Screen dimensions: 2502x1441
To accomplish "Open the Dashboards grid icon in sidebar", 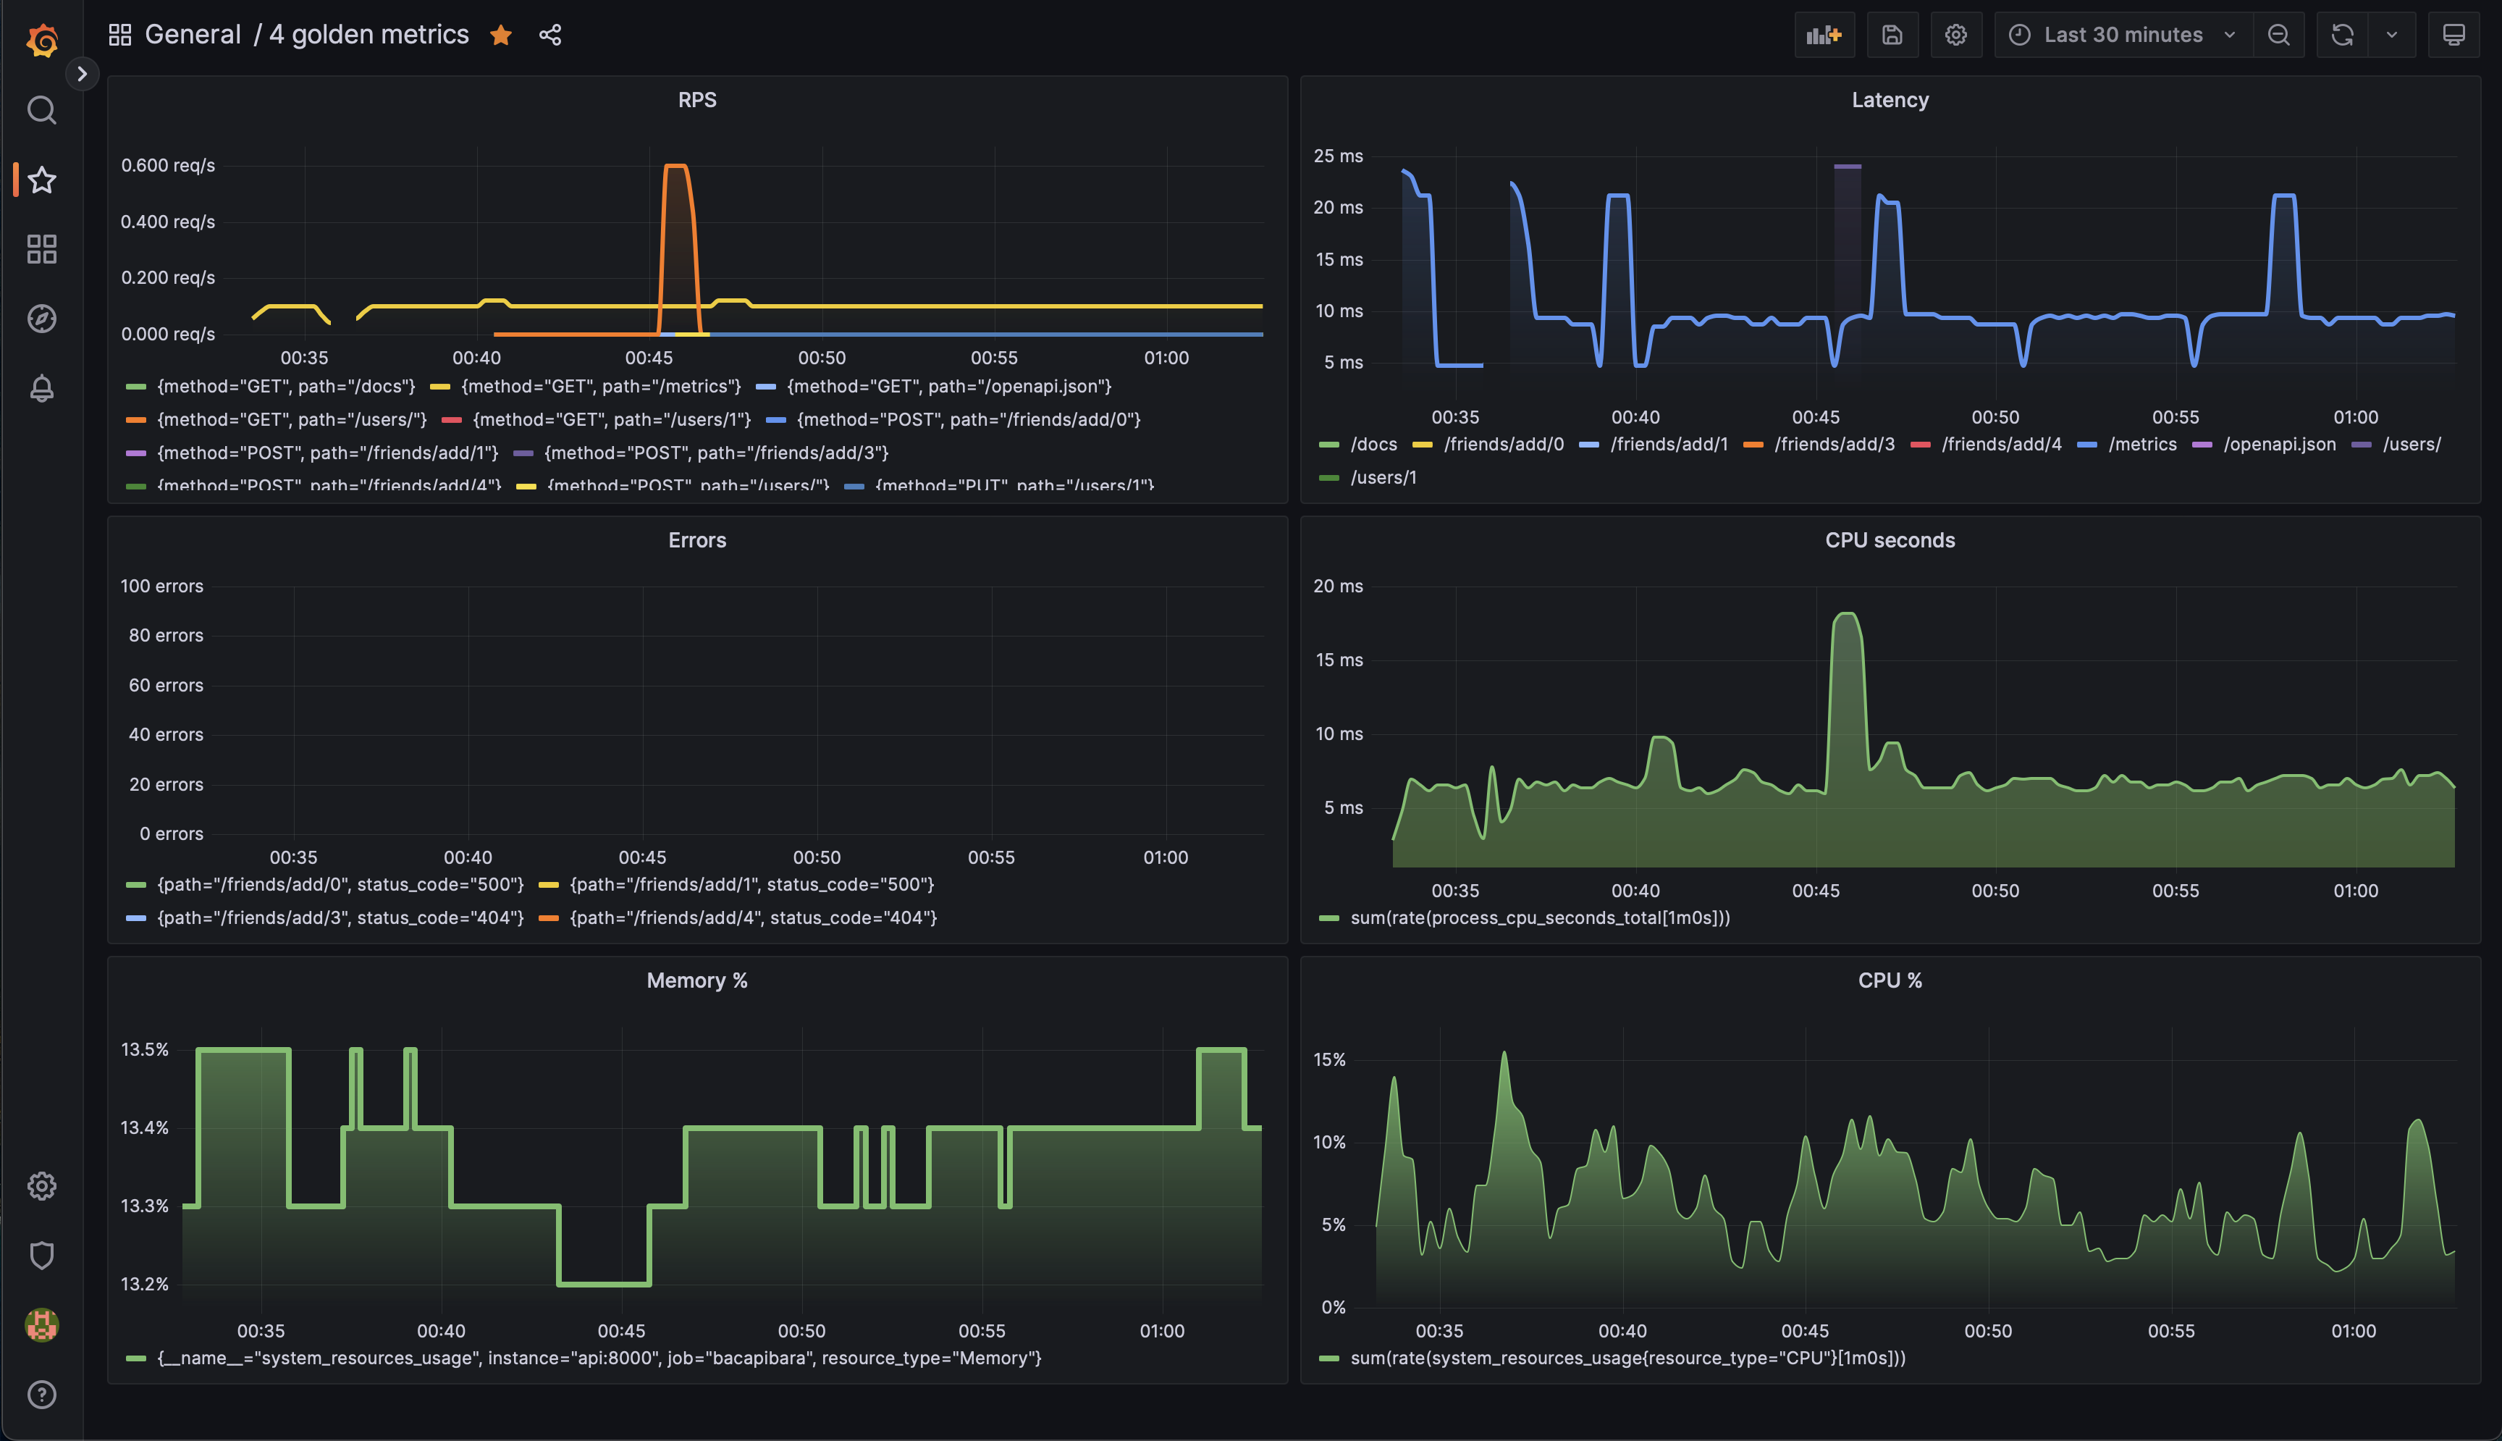I will point(41,249).
